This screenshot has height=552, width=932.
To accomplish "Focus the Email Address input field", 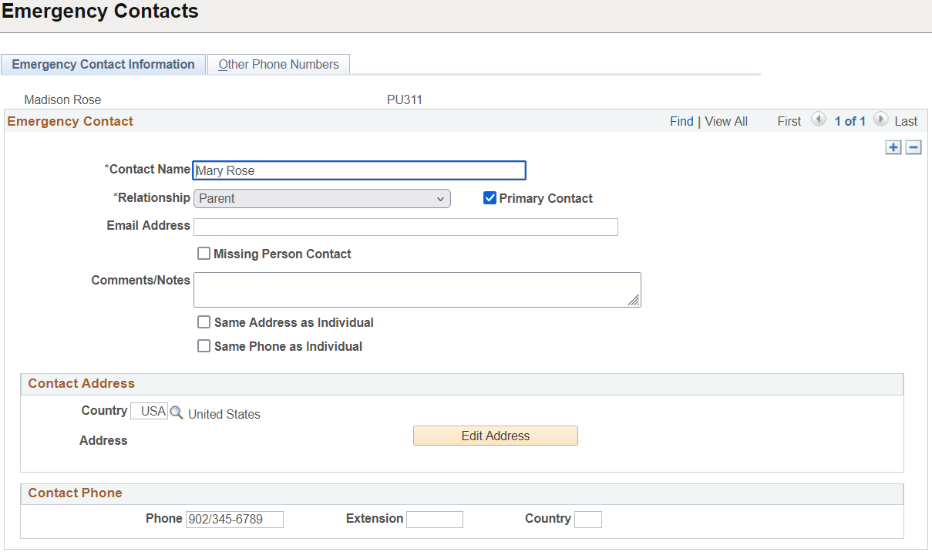I will (405, 227).
